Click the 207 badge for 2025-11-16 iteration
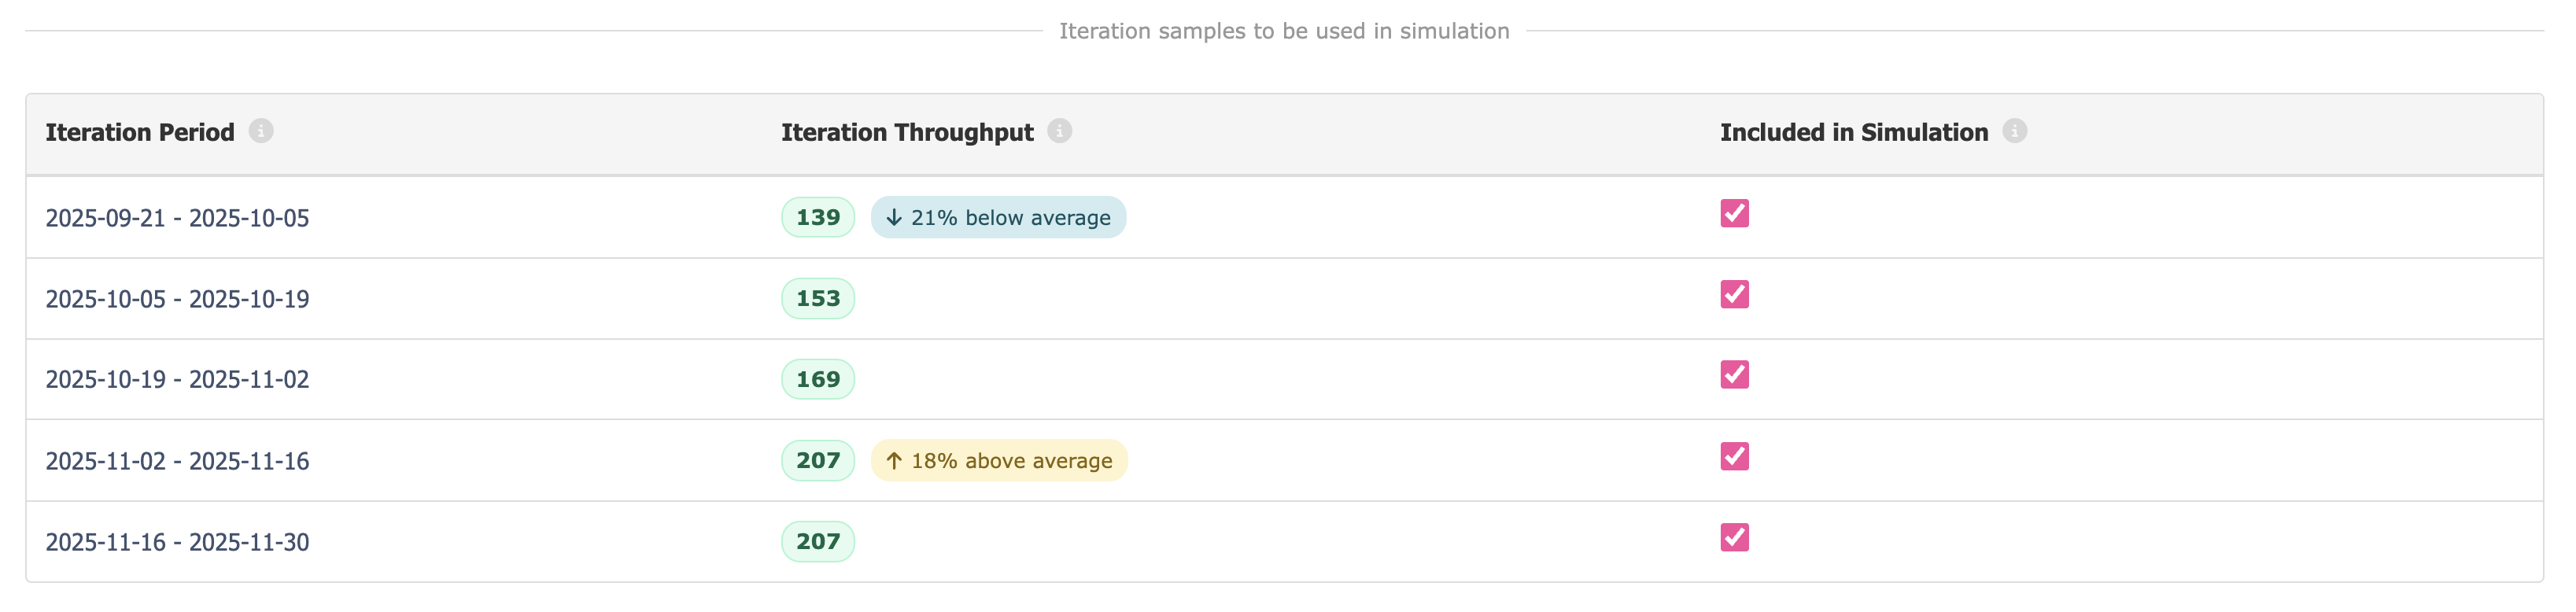Viewport: 2576px width, 612px height. point(818,542)
